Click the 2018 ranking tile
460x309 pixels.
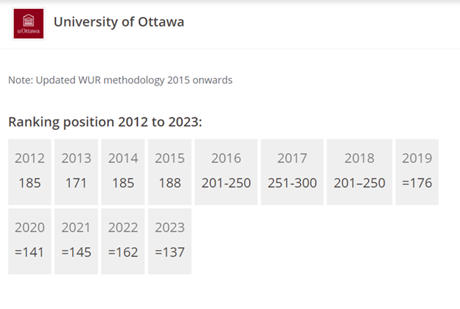coord(360,172)
